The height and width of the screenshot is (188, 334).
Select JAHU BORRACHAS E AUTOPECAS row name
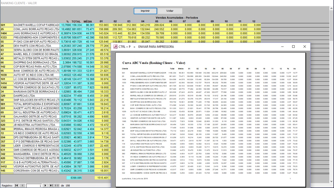tap(37, 33)
